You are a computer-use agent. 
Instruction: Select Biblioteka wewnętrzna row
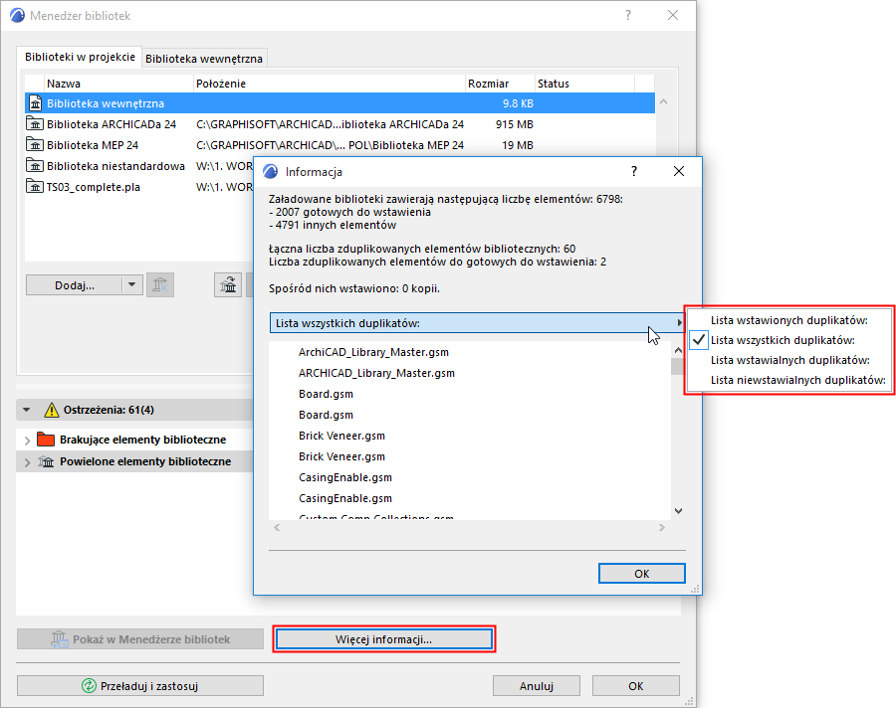pyautogui.click(x=339, y=103)
